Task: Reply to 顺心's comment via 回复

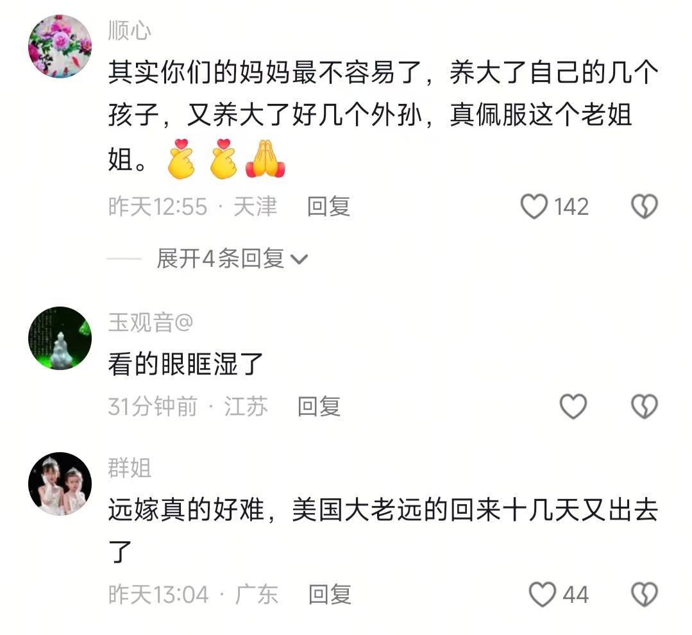Action: pyautogui.click(x=329, y=207)
